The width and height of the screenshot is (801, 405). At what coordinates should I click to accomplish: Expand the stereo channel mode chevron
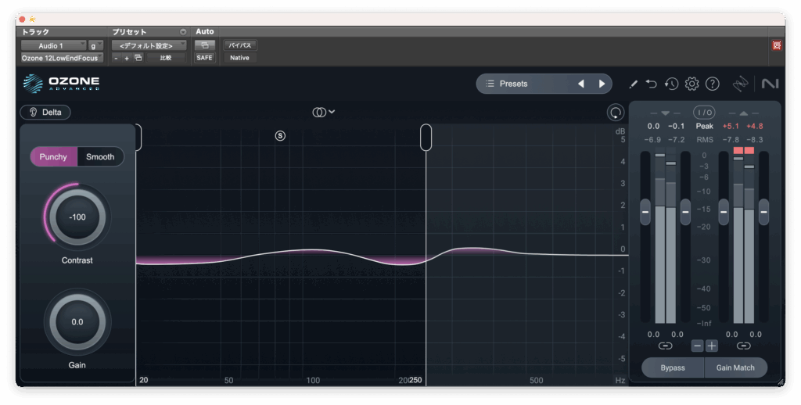tap(332, 112)
